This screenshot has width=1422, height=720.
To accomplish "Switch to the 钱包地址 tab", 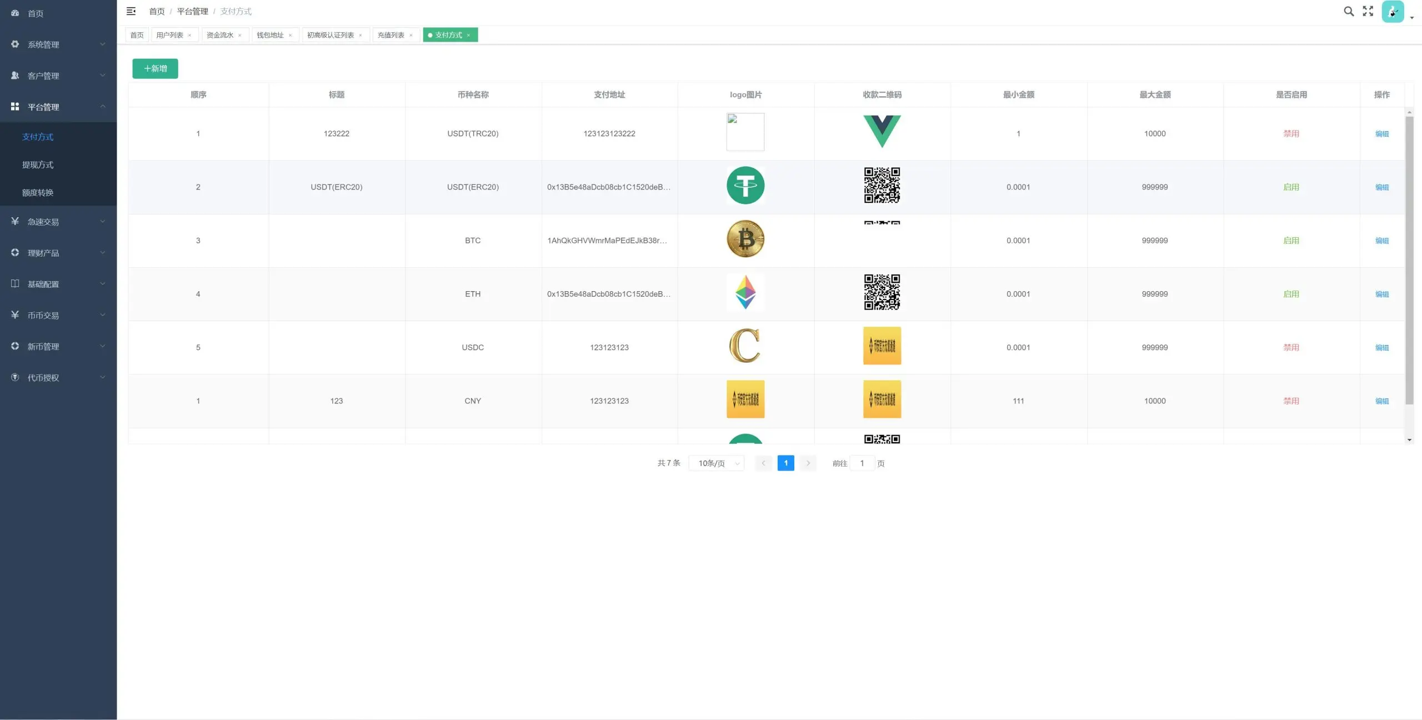I will (x=270, y=35).
